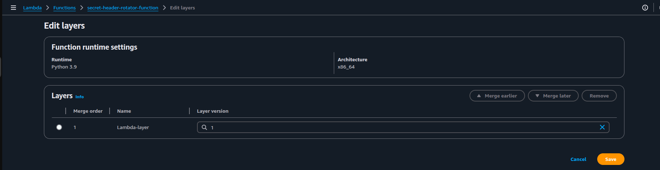Viewport: 660px width, 170px height.
Task: Click the Name column header
Action: coord(124,111)
